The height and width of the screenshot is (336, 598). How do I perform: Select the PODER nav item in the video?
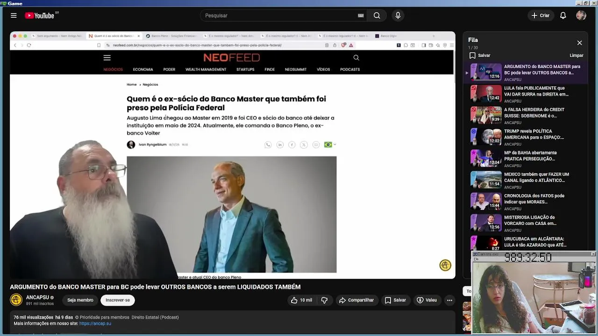coord(169,70)
